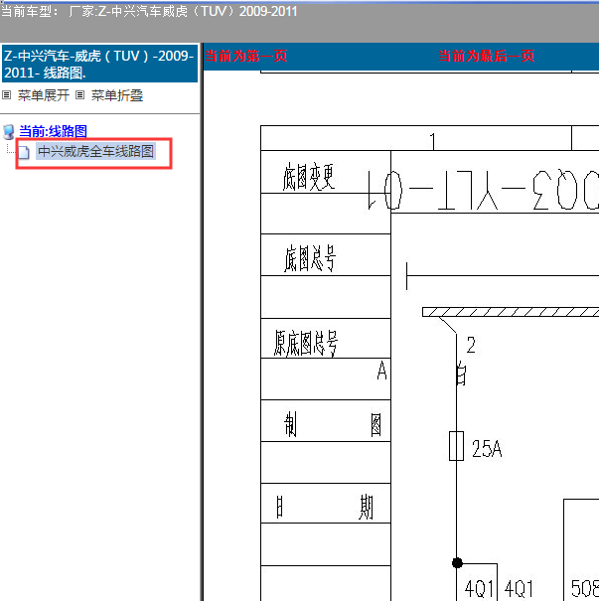Collapse the menu with 菜单折叠
Image resolution: width=599 pixels, height=601 pixels.
tap(117, 95)
